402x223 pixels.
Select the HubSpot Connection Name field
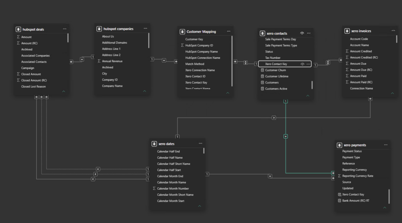(x=203, y=58)
